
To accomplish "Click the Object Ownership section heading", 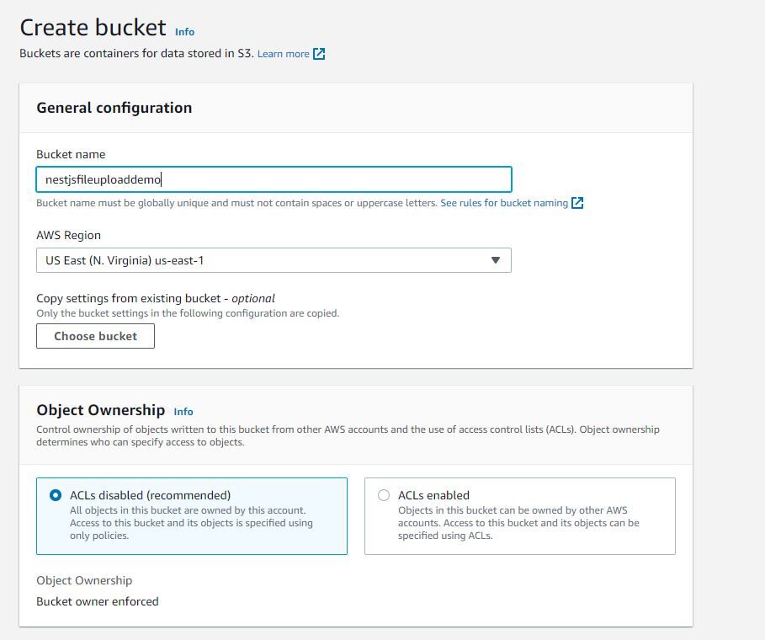I will pos(100,410).
